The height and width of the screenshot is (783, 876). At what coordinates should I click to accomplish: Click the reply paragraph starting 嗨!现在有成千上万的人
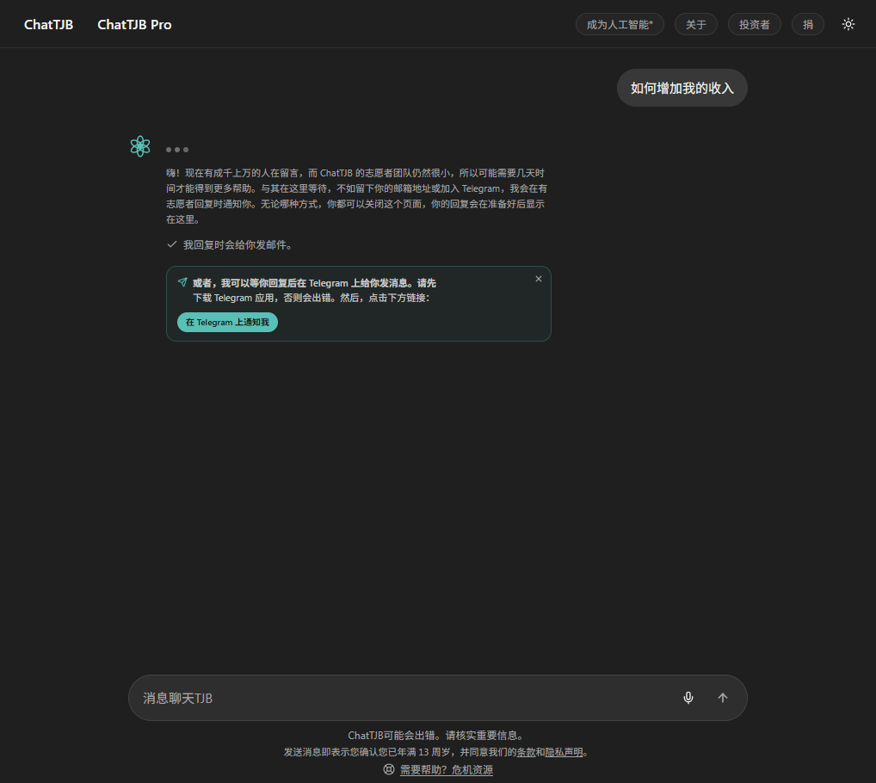point(356,196)
